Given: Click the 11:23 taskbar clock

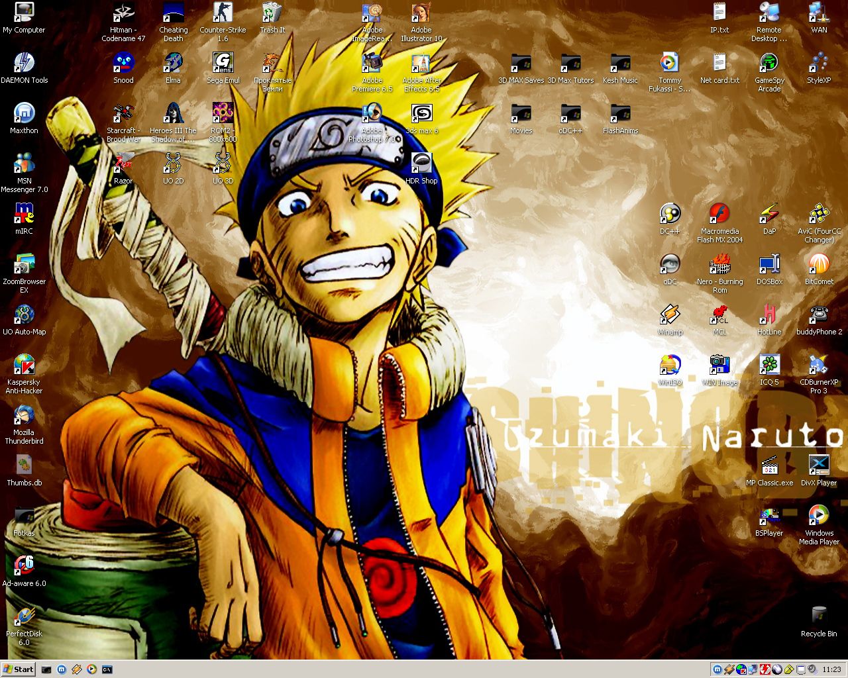Looking at the screenshot, I should (831, 670).
